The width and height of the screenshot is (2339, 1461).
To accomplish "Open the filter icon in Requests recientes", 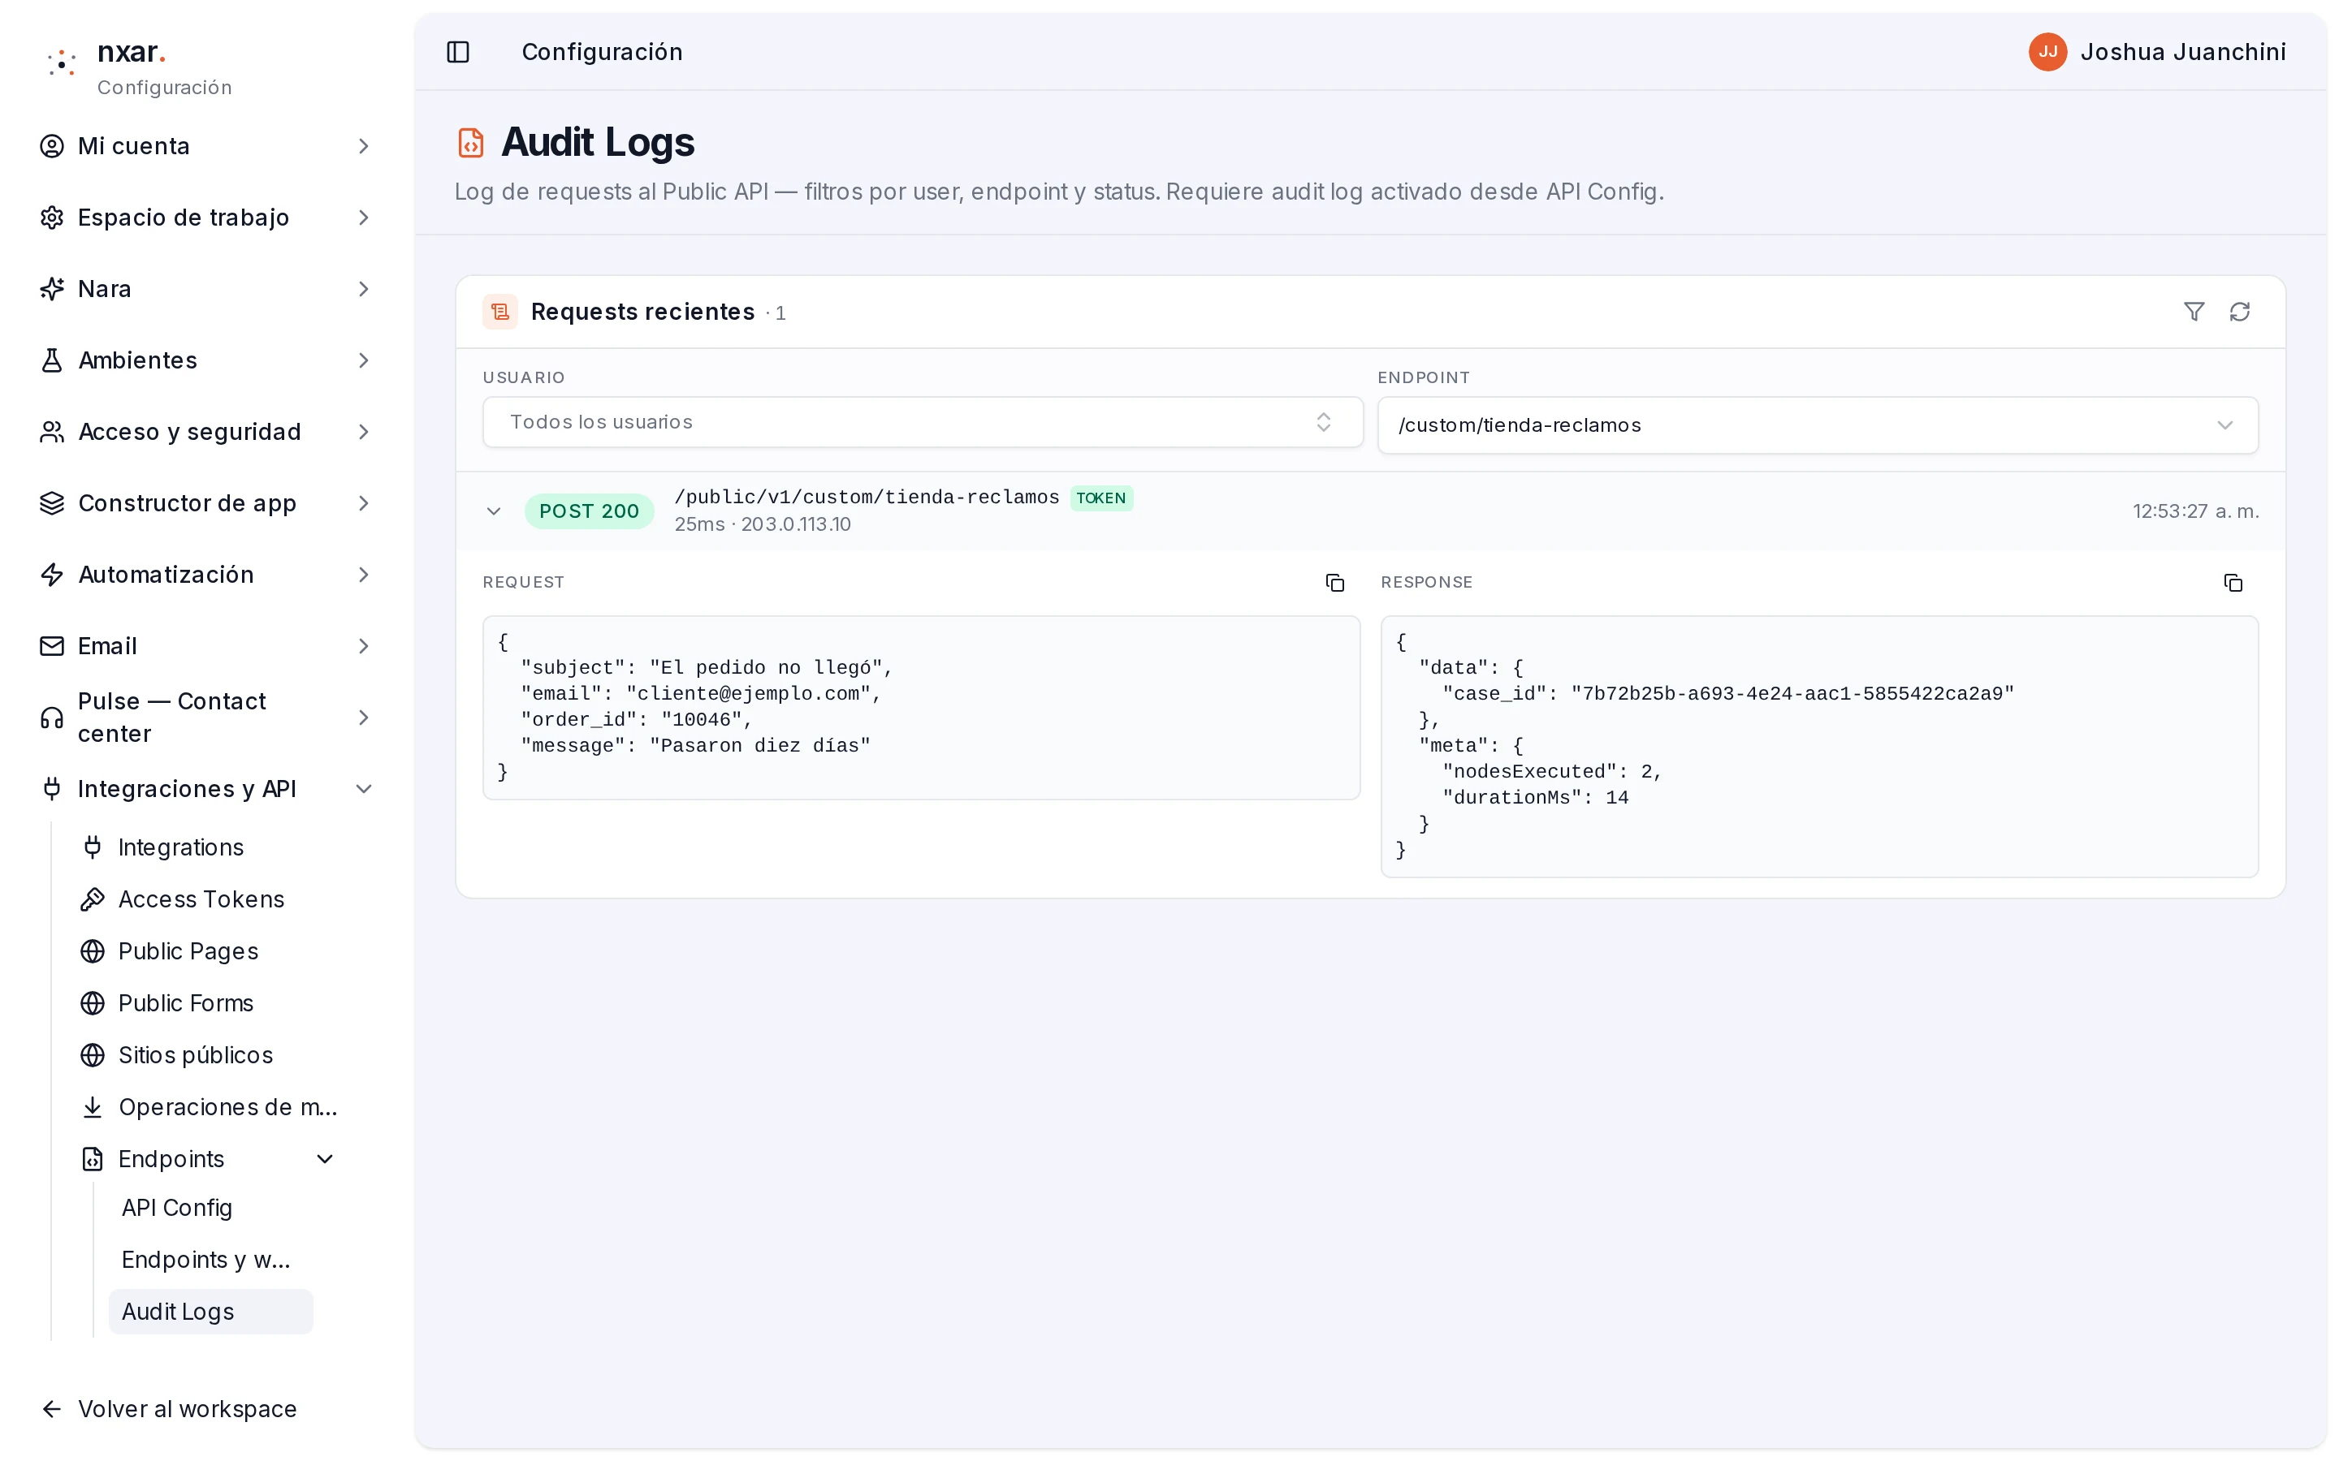I will click(x=2194, y=311).
